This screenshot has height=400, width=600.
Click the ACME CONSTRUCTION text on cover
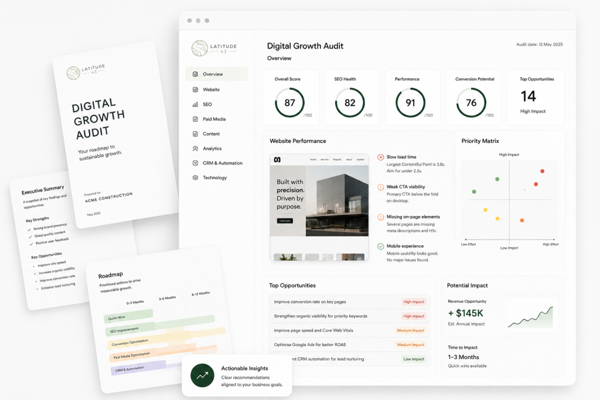pyautogui.click(x=108, y=197)
